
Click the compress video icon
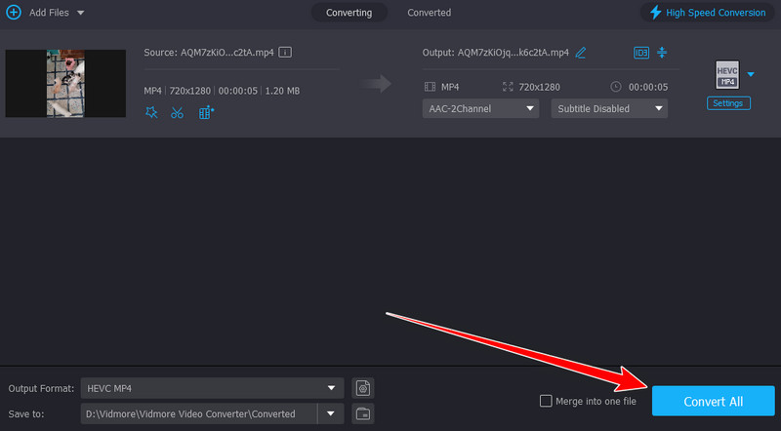tap(662, 52)
